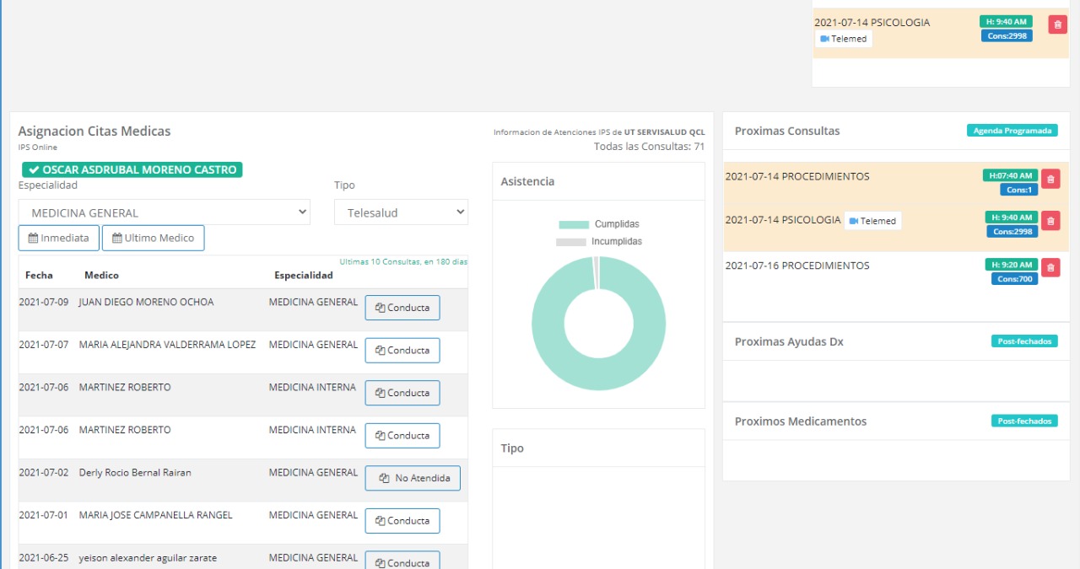Click the Ultimo Medico button
This screenshot has height=569, width=1080.
(153, 238)
